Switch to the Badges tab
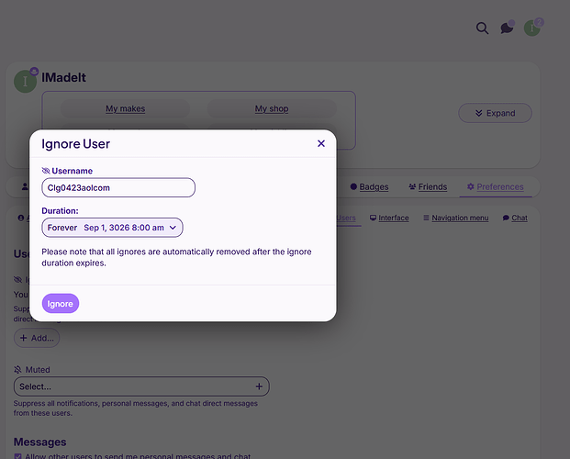 tap(369, 187)
